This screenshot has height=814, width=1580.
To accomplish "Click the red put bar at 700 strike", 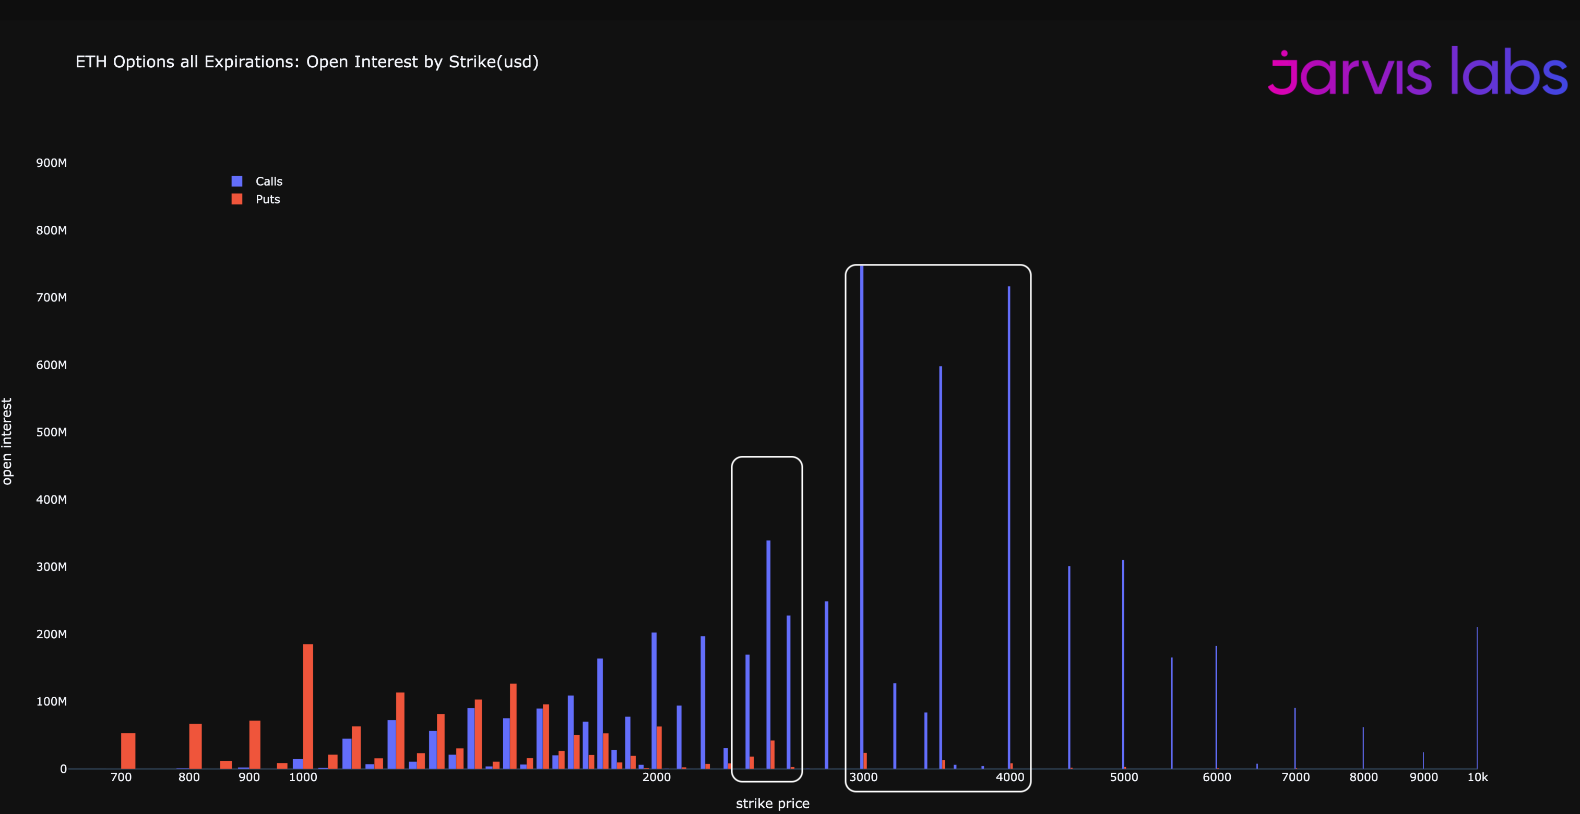I will click(128, 750).
